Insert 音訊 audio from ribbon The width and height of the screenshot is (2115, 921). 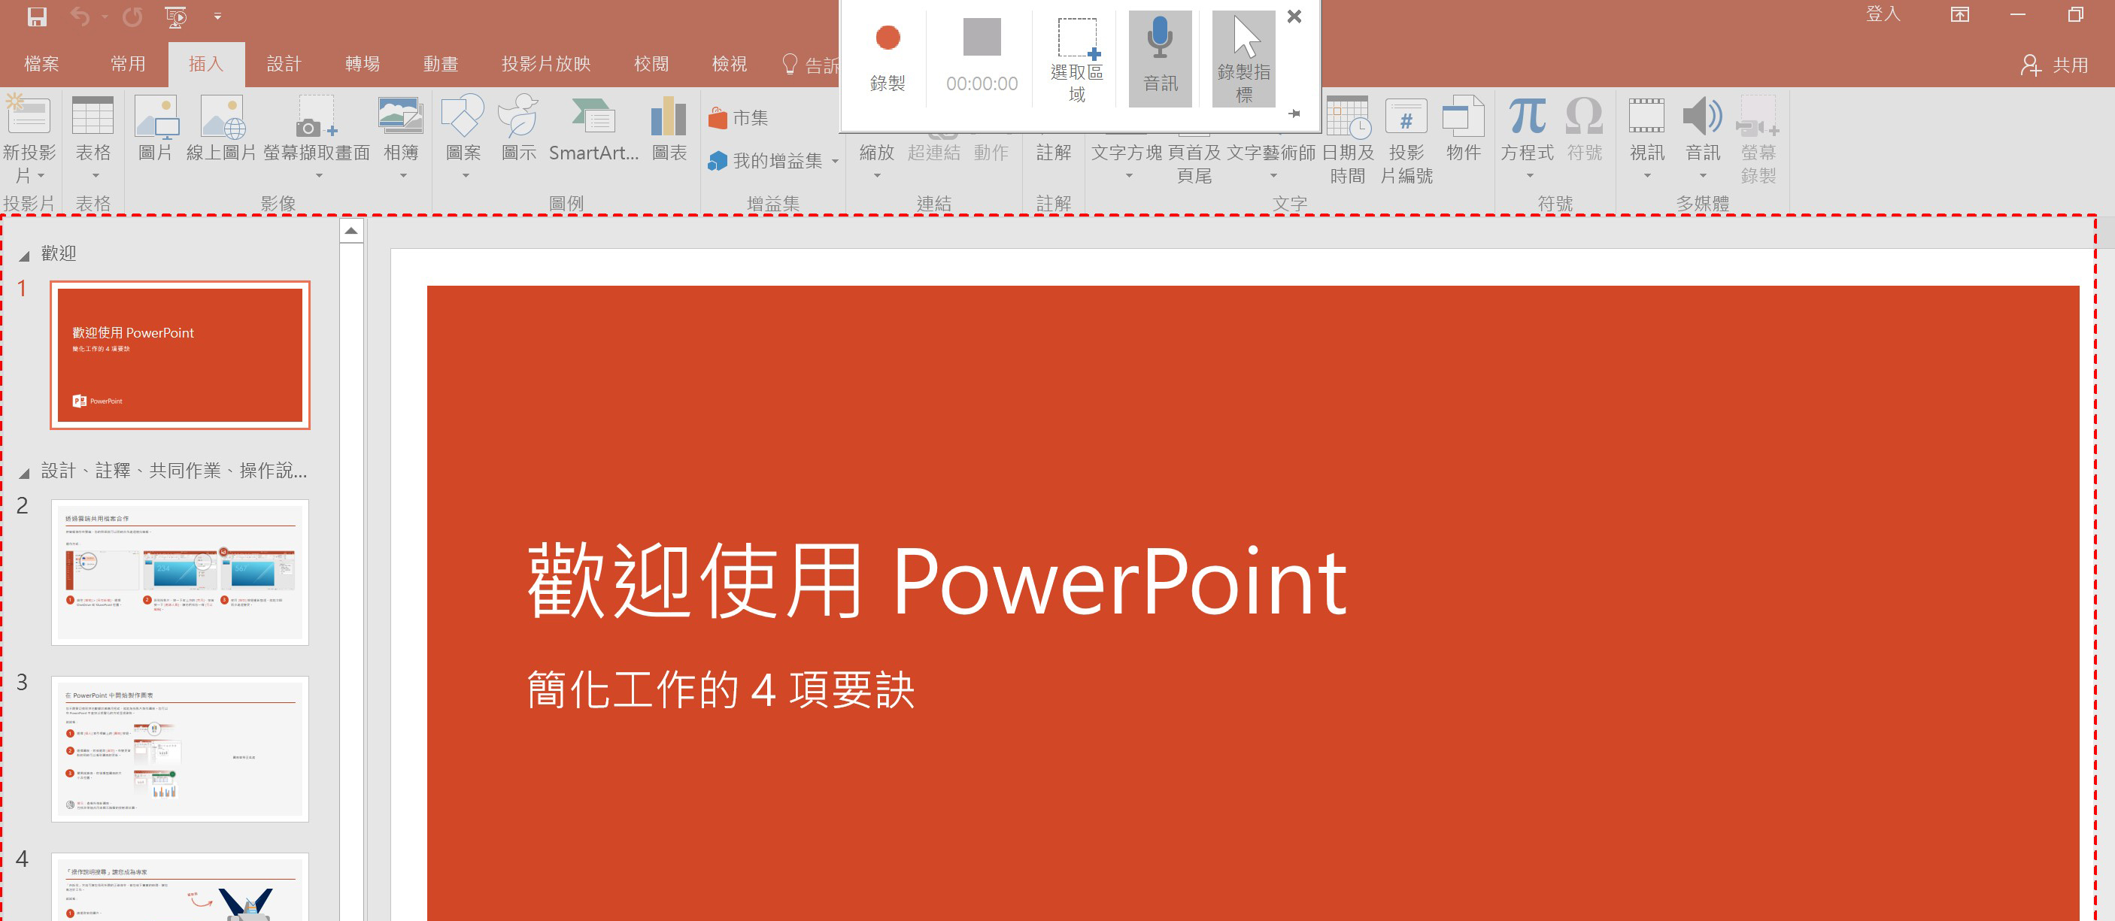pos(1703,135)
